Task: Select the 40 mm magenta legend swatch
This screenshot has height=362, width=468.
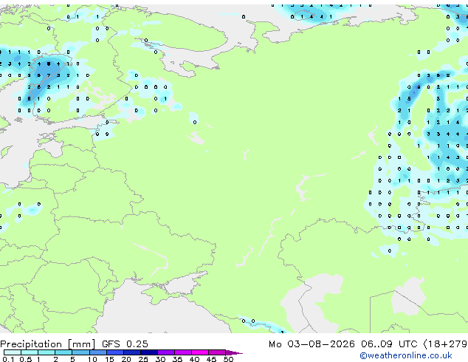Action: click(200, 352)
